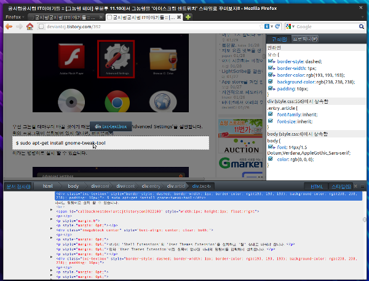Expand the span callbacknest node
This screenshot has width=369, height=281.
coord(51,210)
